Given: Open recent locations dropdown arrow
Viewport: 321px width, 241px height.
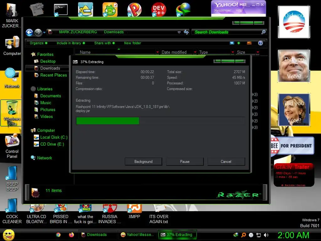Looking at the screenshot, I should [x=44, y=32].
